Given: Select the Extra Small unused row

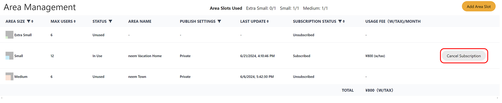Looking at the screenshot, I should (x=250, y=35).
